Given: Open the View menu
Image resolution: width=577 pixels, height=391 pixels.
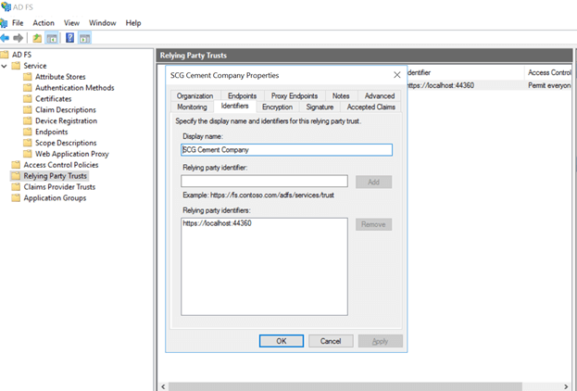Looking at the screenshot, I should [71, 23].
